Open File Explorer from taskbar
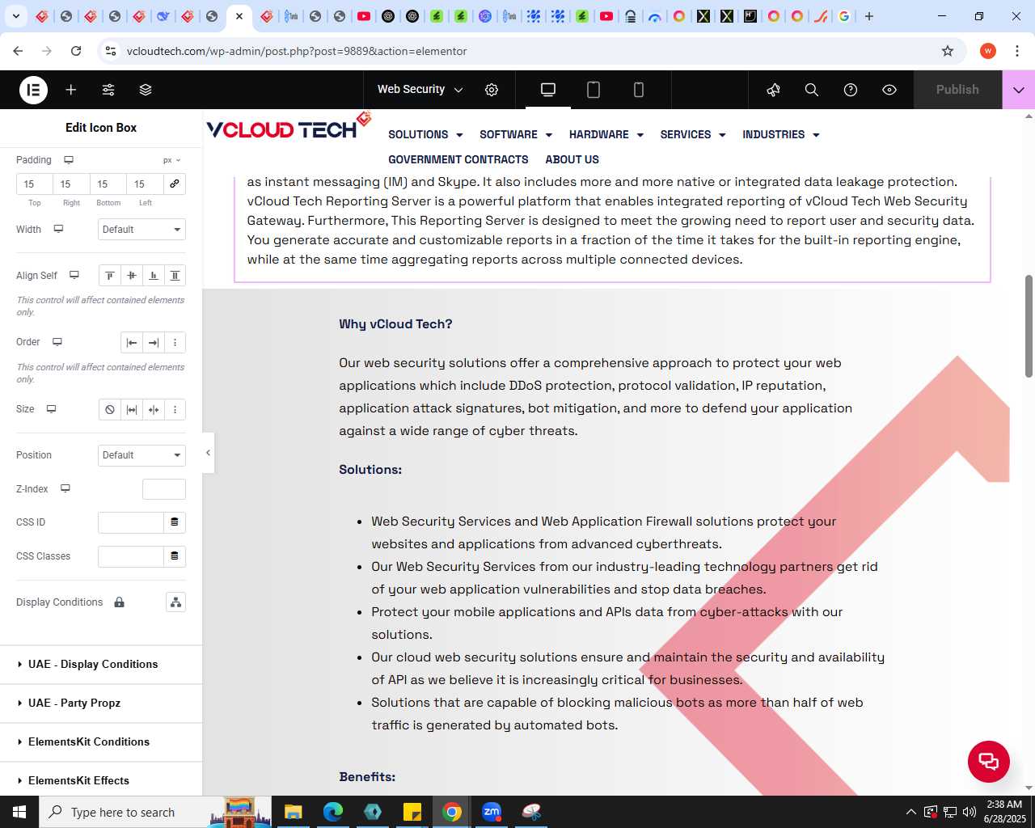The height and width of the screenshot is (828, 1035). point(294,812)
